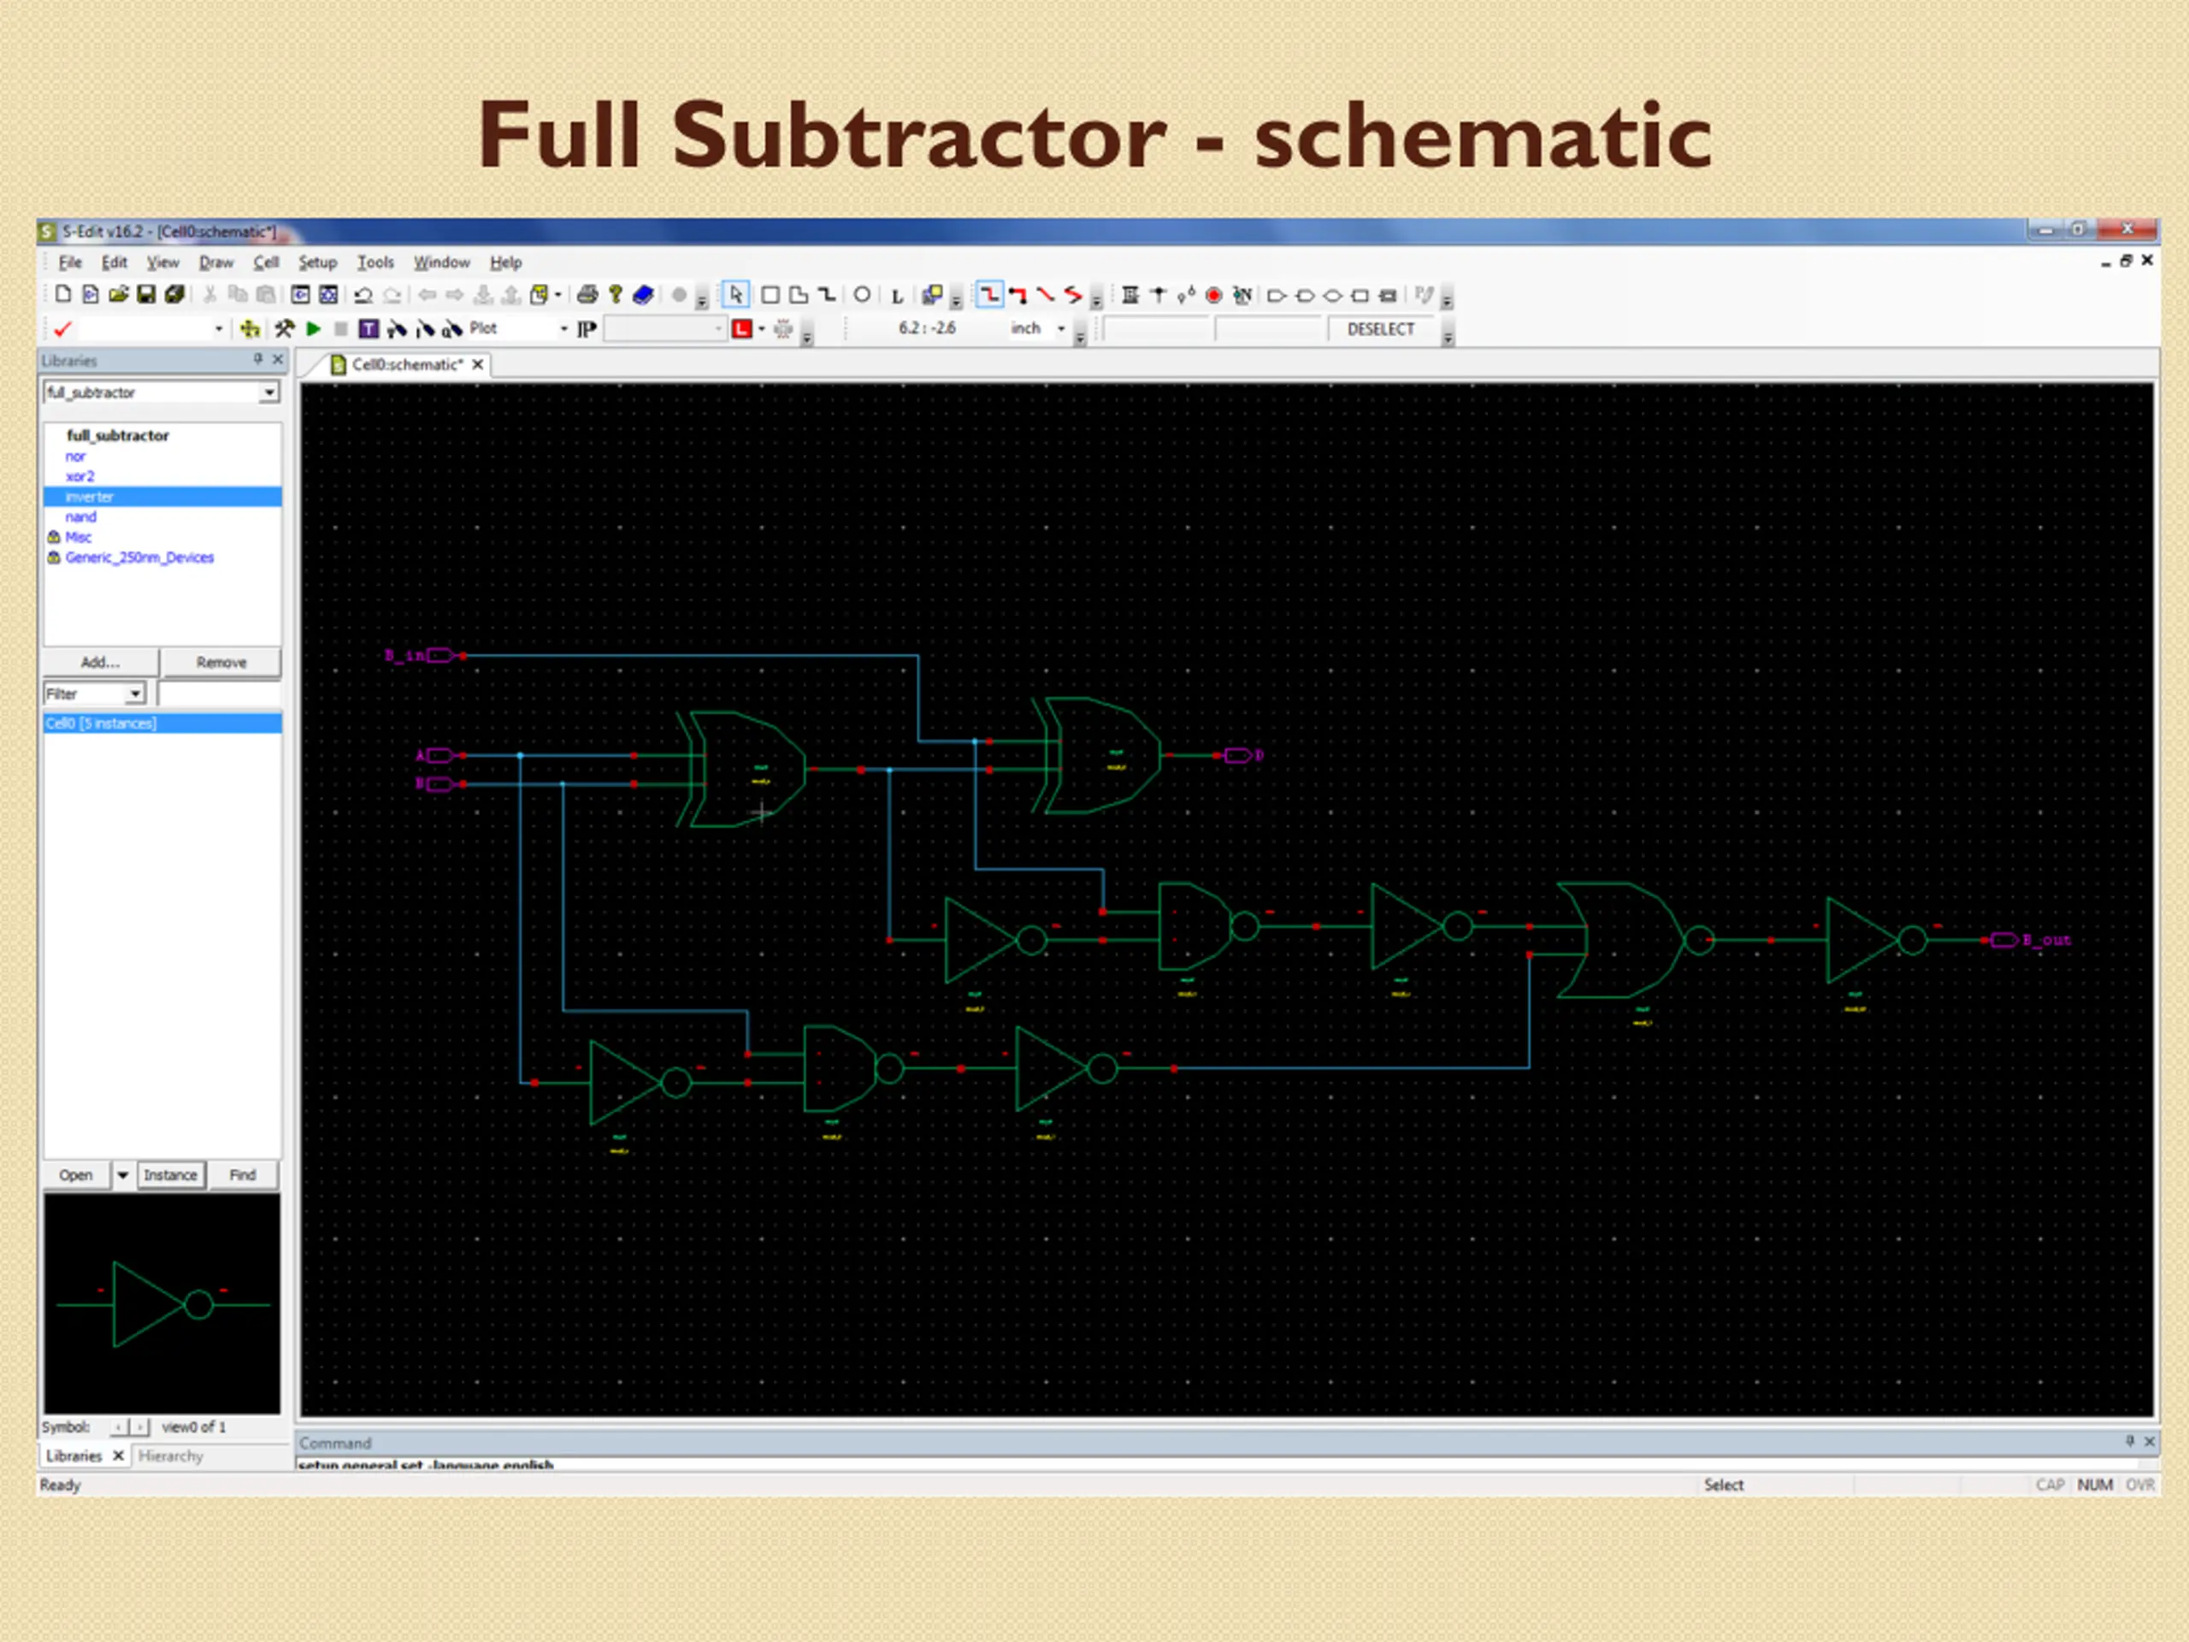Toggle pin on the Command panel
This screenshot has width=2189, height=1642.
(x=2130, y=1442)
